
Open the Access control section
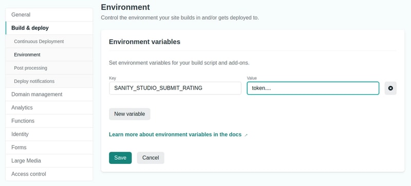(49, 174)
